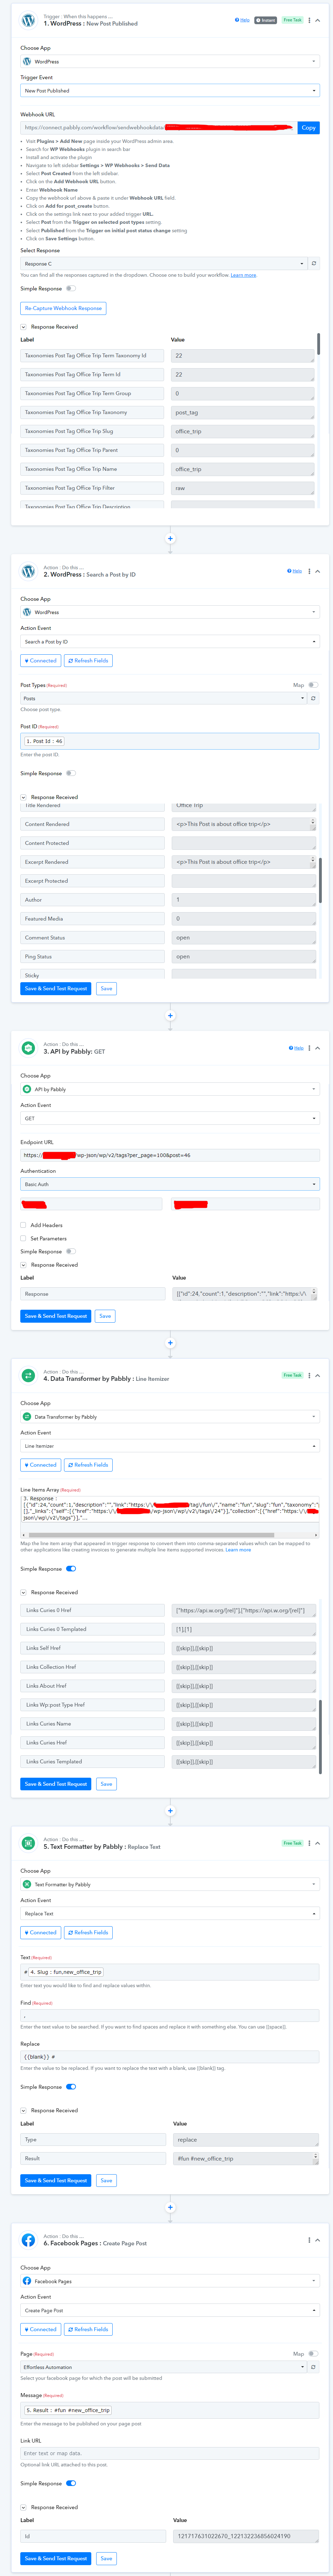Open Help link in WordPress trigger header

coord(242,20)
